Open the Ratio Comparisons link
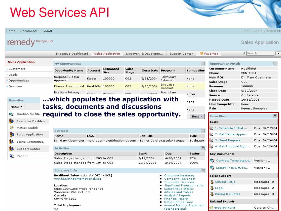Viewport: 281px width, 211px height. (179, 202)
